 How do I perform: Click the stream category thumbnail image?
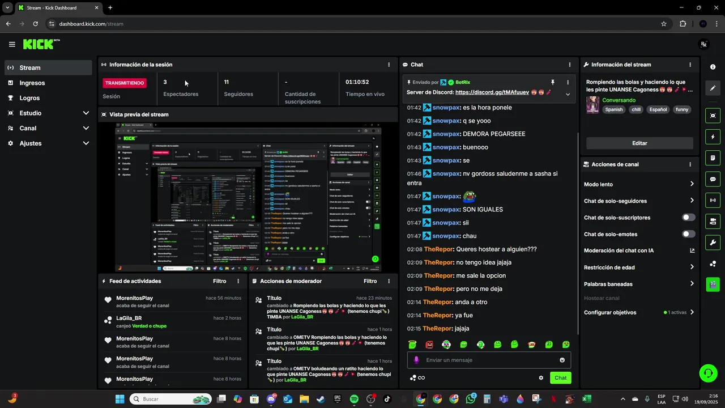click(x=592, y=105)
